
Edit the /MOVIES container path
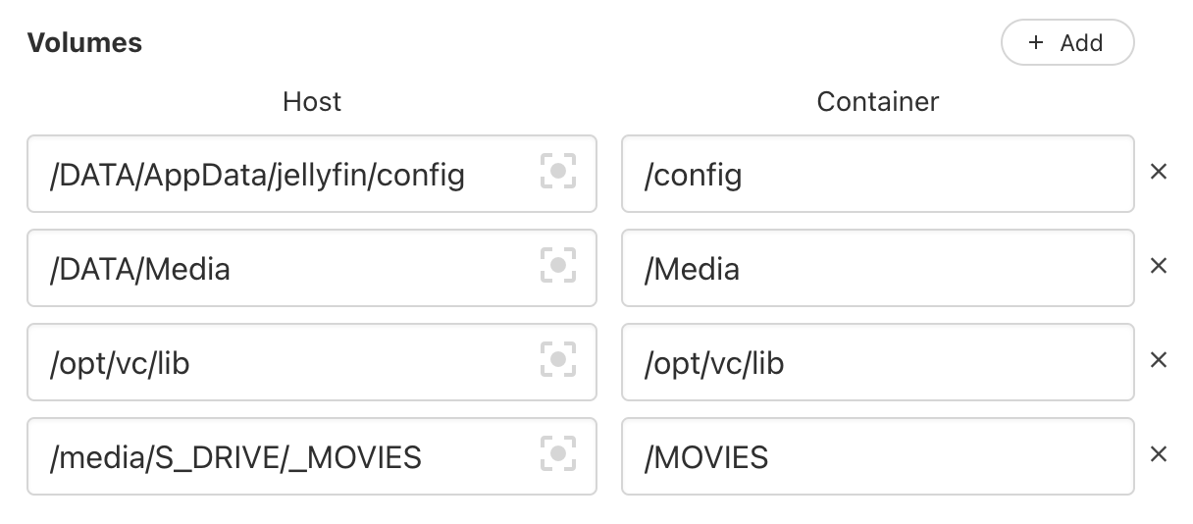click(x=877, y=456)
